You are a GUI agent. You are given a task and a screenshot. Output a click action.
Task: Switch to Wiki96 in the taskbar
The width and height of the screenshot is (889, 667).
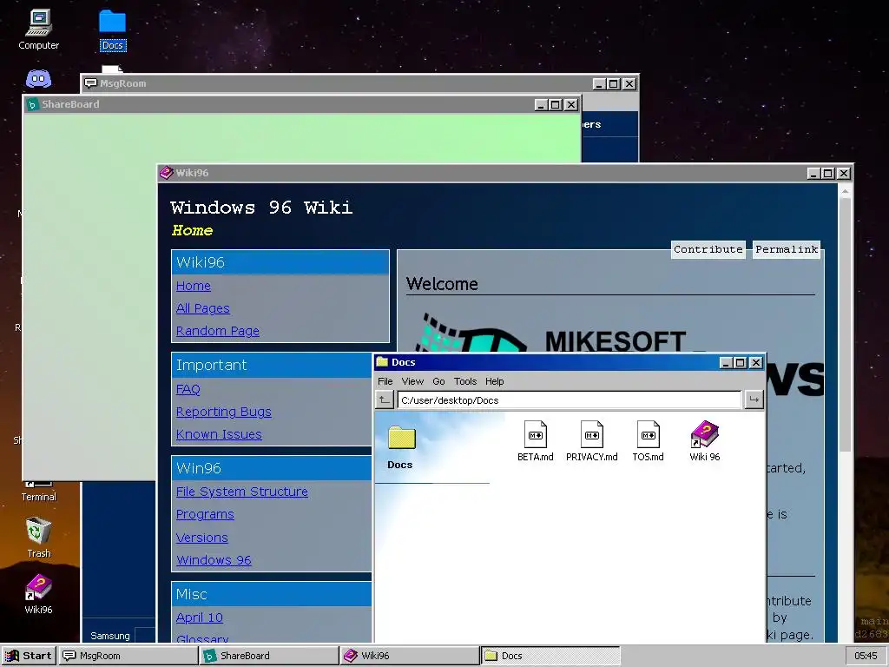(410, 656)
